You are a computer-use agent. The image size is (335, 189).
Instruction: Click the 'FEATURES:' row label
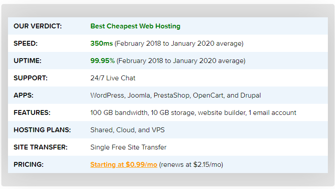click(32, 113)
